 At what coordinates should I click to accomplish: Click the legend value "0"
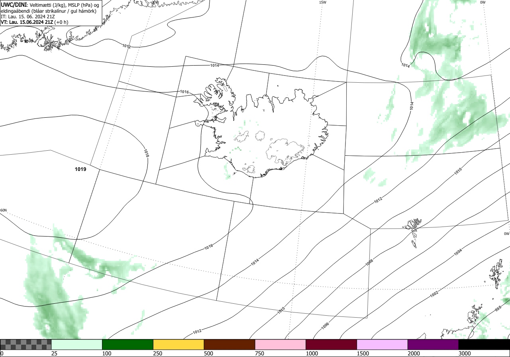2,353
